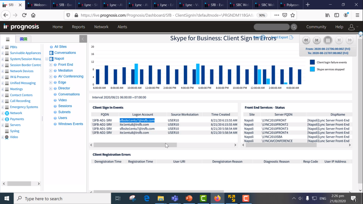Launch Microsoft Edge from the taskbar
The image size is (363, 204).
pos(147,198)
